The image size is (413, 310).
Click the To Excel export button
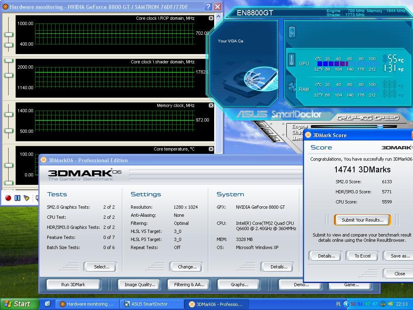point(362,256)
